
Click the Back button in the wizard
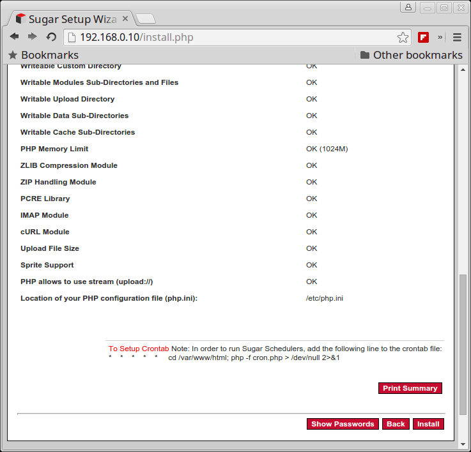[396, 424]
